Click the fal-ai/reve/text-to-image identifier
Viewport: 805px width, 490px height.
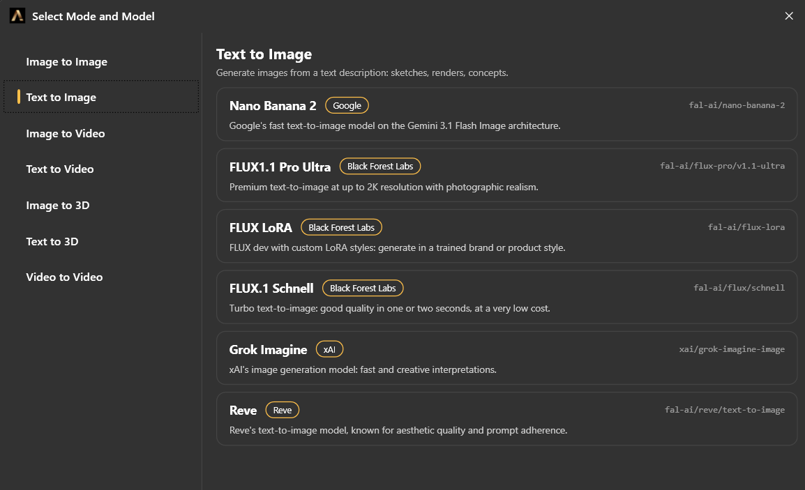pyautogui.click(x=725, y=409)
